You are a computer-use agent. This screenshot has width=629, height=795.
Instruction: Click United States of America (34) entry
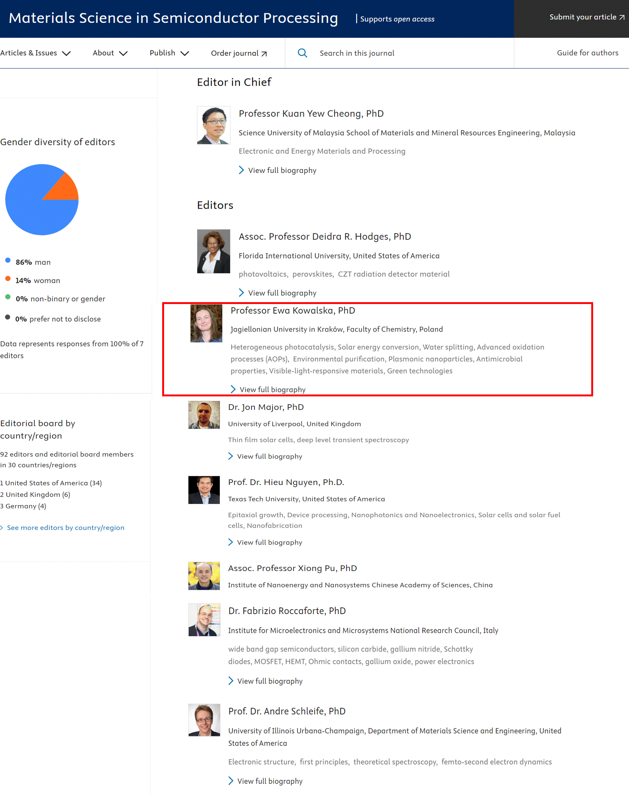click(51, 483)
